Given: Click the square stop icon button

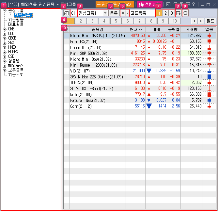Looking at the screenshot, I should 123,13.
